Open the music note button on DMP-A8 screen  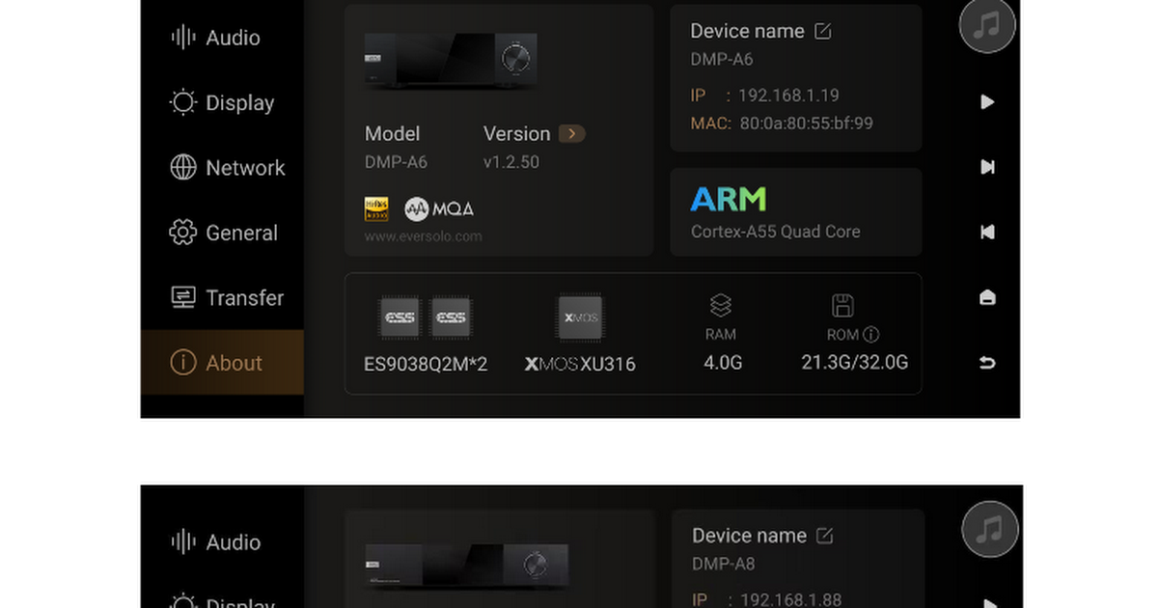(x=990, y=530)
